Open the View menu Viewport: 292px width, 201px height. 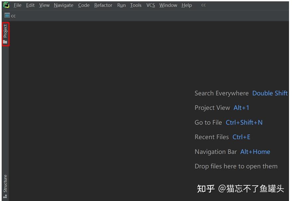click(44, 5)
